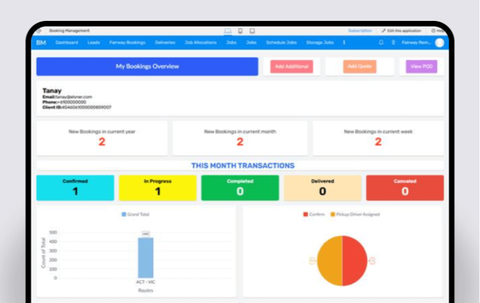Click the View POD button

click(x=422, y=67)
